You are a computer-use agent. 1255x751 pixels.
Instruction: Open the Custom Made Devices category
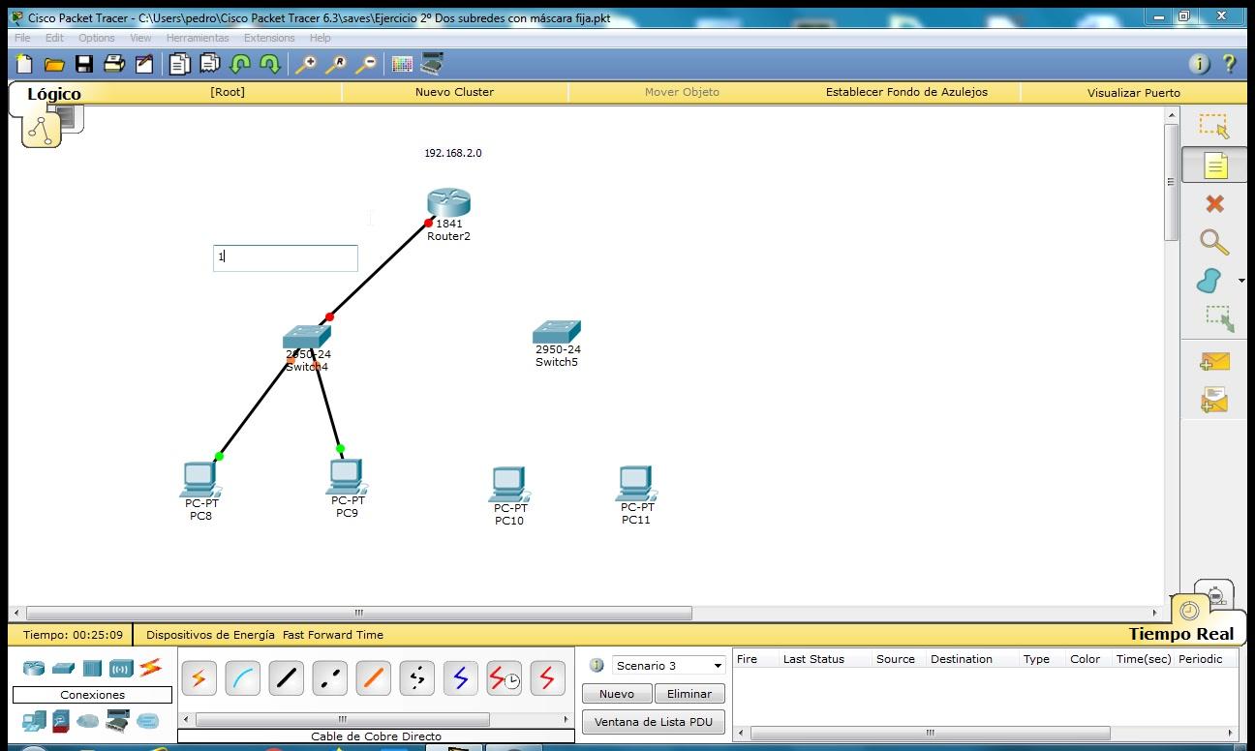click(117, 721)
